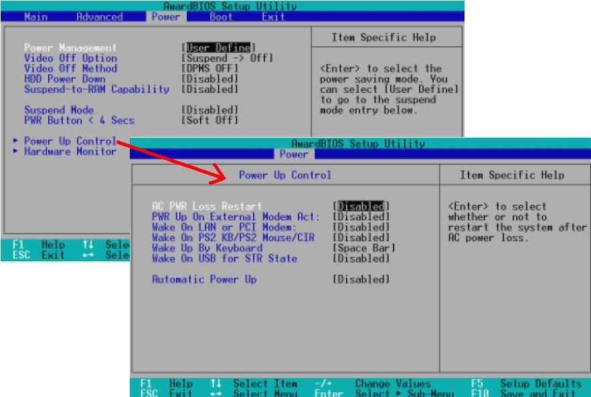Open the Exit menu tab

(x=273, y=17)
